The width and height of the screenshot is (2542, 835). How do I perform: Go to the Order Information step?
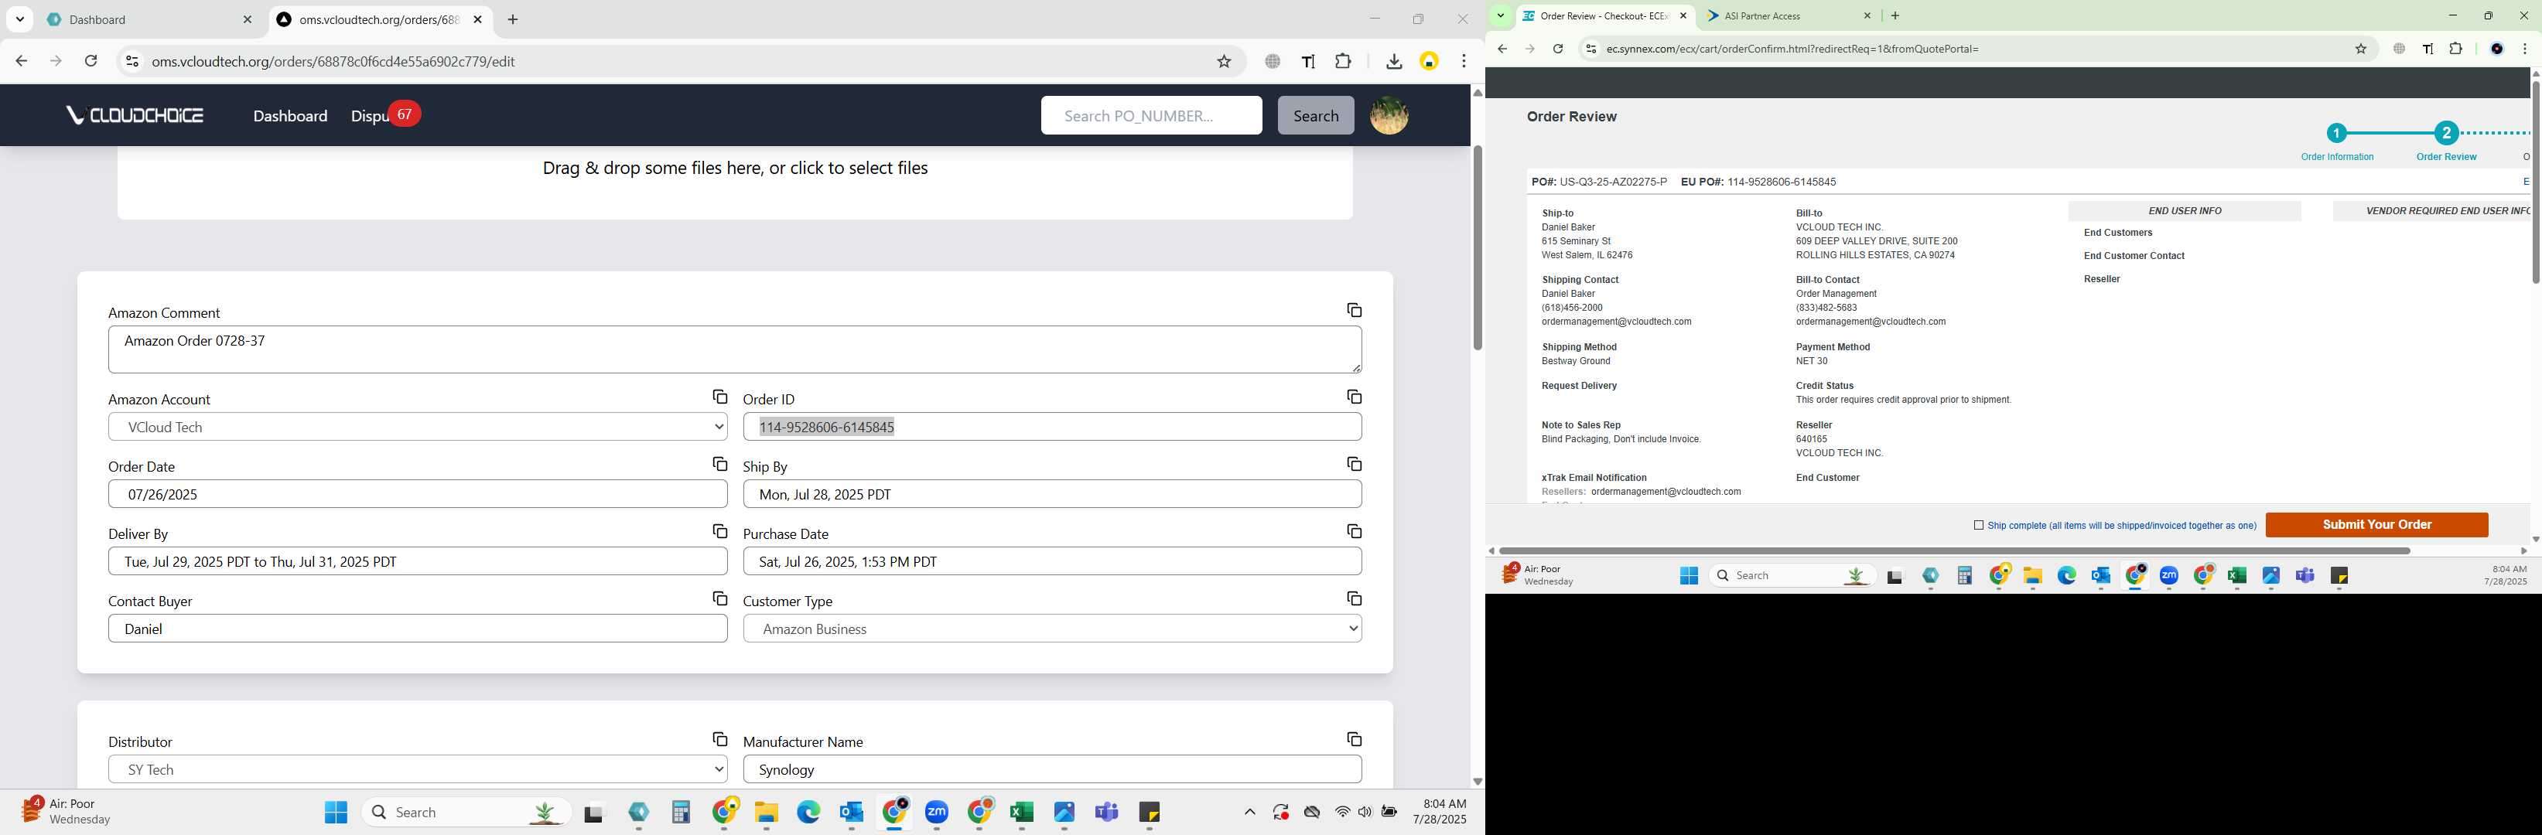2335,142
